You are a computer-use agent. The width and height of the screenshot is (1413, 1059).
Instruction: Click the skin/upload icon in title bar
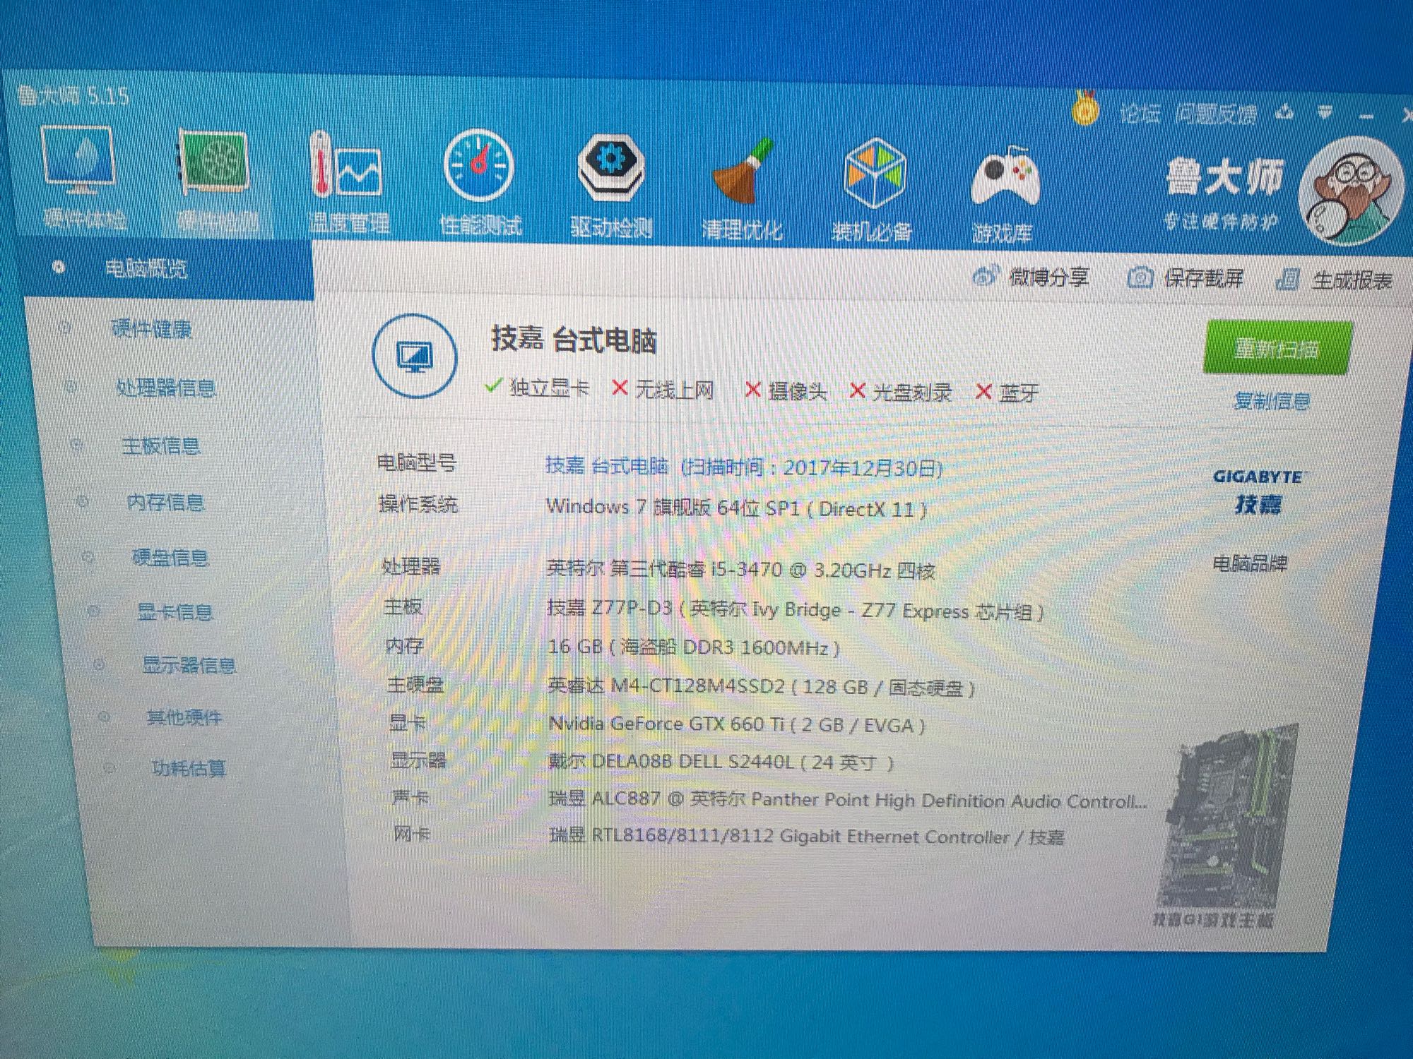click(x=1286, y=112)
